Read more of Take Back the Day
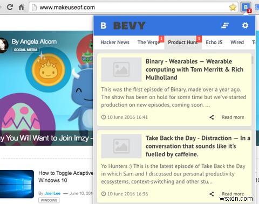 click(x=233, y=194)
